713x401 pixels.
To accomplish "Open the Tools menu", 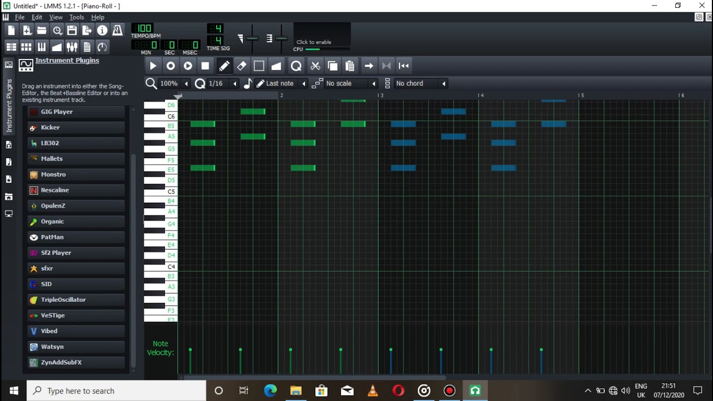I will point(76,17).
